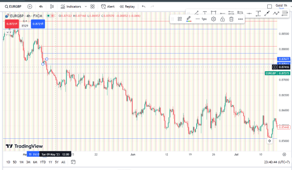Viewport: 292px width, 170px height.
Task: Select the Text tool in favorites bar
Action: [205, 13]
